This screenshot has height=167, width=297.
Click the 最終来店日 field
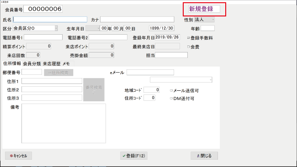point(167,46)
